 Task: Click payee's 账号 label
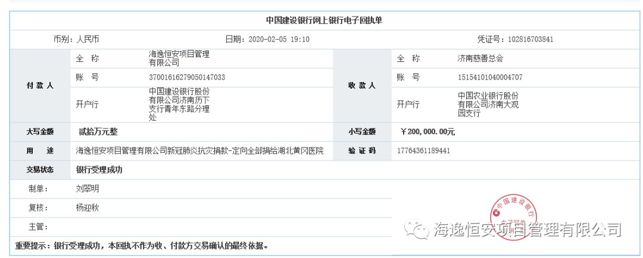pos(408,77)
